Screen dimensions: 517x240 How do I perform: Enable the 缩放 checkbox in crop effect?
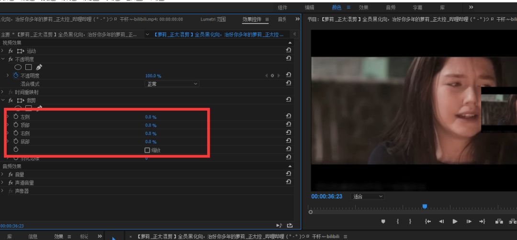(x=147, y=150)
